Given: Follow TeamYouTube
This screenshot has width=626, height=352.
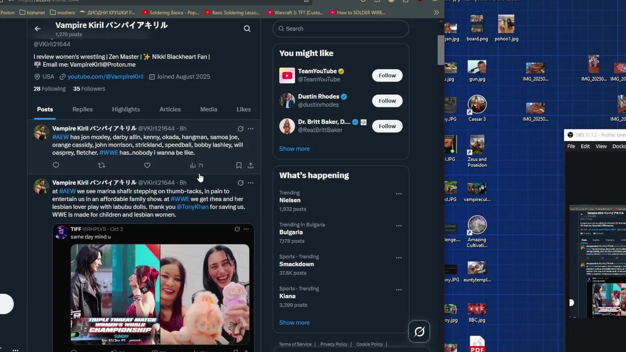Looking at the screenshot, I should pos(387,75).
